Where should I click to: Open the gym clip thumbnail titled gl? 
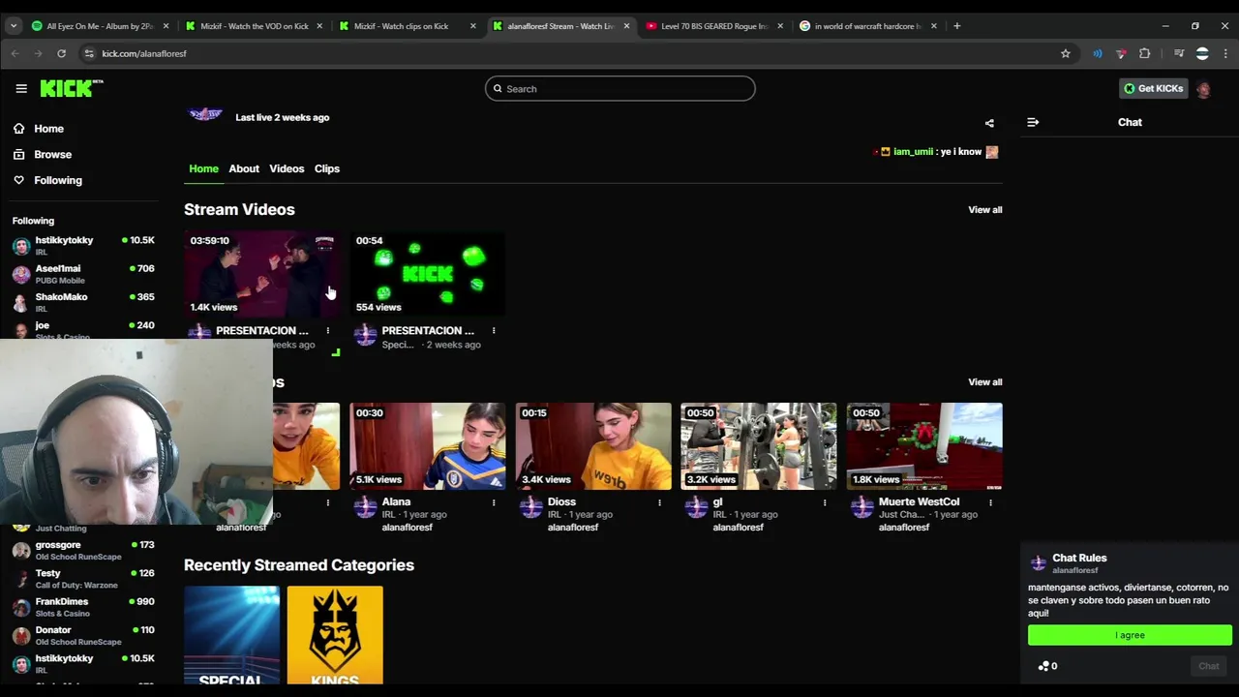tap(759, 446)
